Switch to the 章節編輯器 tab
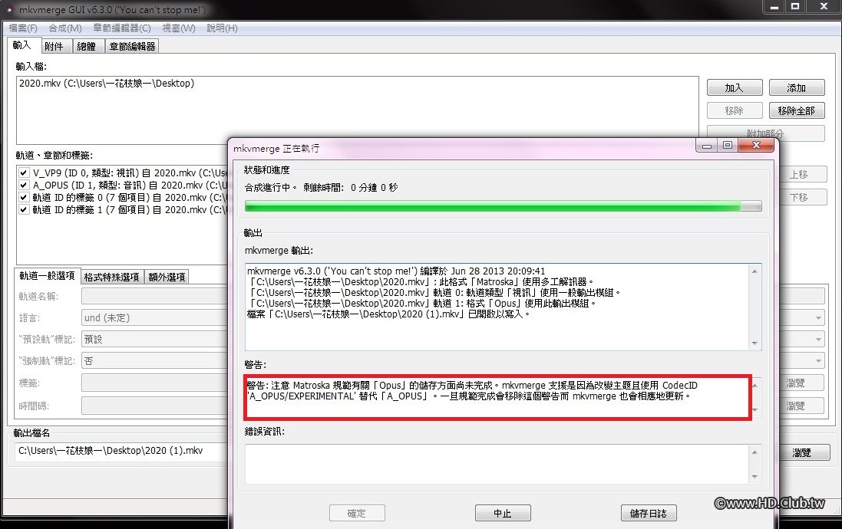The image size is (842, 529). [132, 47]
